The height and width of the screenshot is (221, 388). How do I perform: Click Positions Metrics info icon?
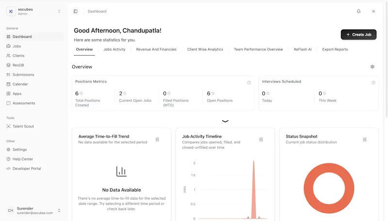(249, 82)
